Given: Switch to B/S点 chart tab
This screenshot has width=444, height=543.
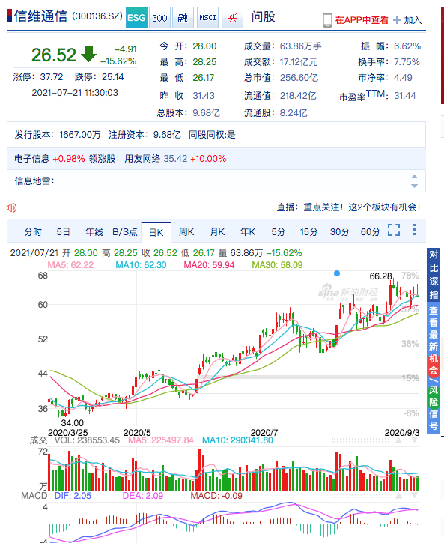Looking at the screenshot, I should (124, 231).
